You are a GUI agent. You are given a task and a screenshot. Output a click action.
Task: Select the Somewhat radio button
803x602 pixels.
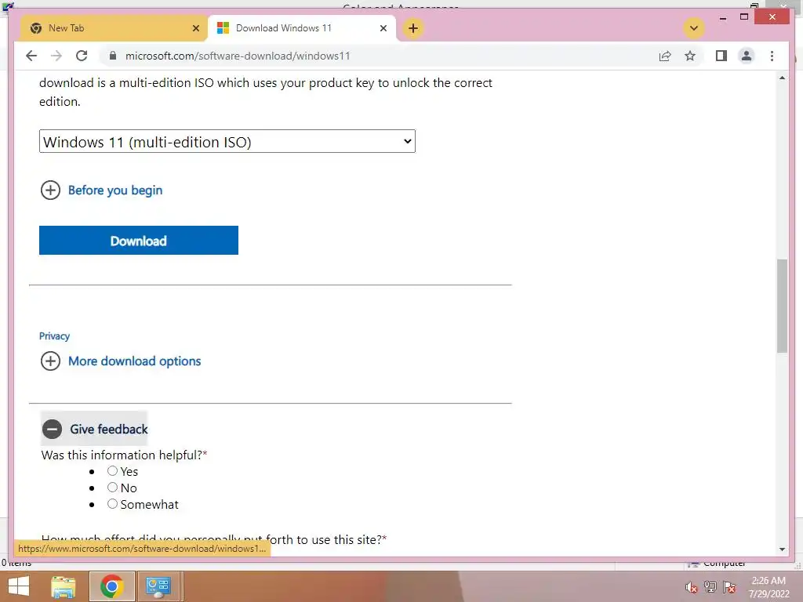coord(112,504)
